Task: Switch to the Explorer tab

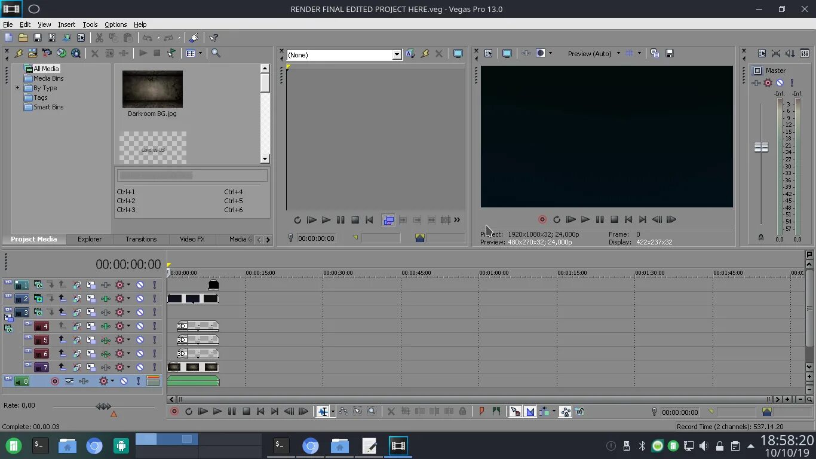Action: [x=89, y=239]
